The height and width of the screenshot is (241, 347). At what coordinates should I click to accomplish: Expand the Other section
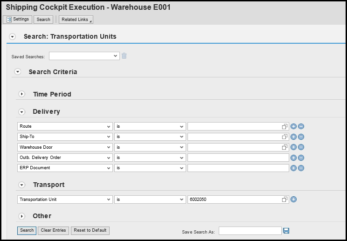tap(21, 216)
